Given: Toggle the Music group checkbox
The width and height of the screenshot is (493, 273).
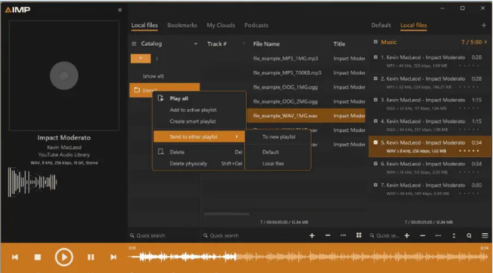Looking at the screenshot, I should (376, 42).
